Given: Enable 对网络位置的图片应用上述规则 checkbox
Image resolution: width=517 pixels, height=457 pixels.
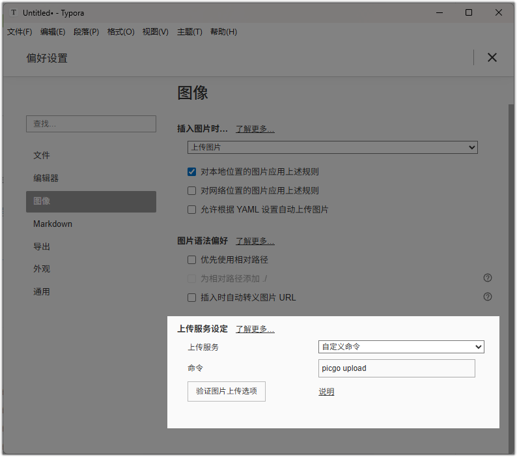Looking at the screenshot, I should 191,190.
